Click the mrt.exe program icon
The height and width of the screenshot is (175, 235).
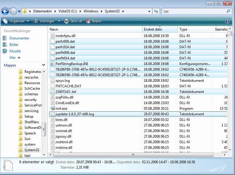[53, 108]
